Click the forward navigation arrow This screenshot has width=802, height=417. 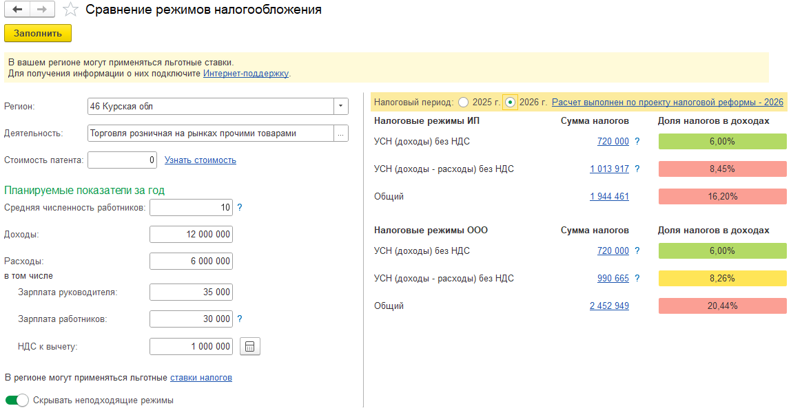[41, 10]
